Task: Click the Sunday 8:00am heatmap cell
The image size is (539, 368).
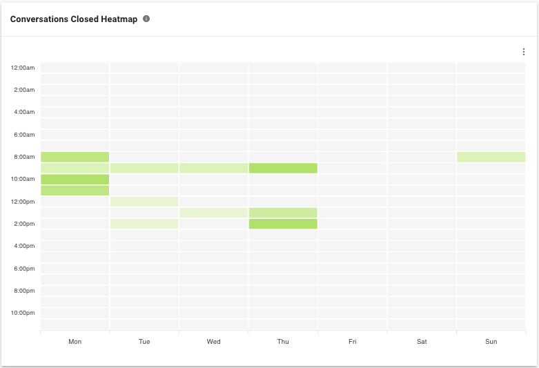Action: pyautogui.click(x=491, y=157)
